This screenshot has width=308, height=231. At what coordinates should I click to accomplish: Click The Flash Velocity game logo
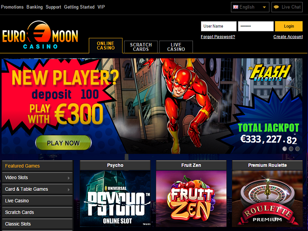point(269,73)
